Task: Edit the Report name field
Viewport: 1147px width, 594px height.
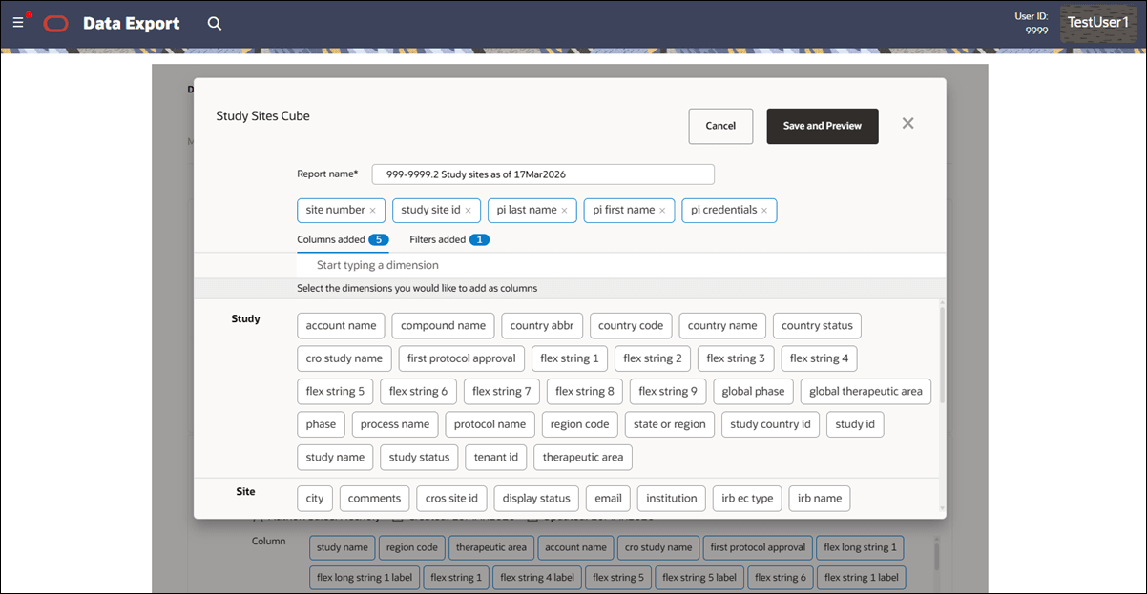Action: [543, 174]
